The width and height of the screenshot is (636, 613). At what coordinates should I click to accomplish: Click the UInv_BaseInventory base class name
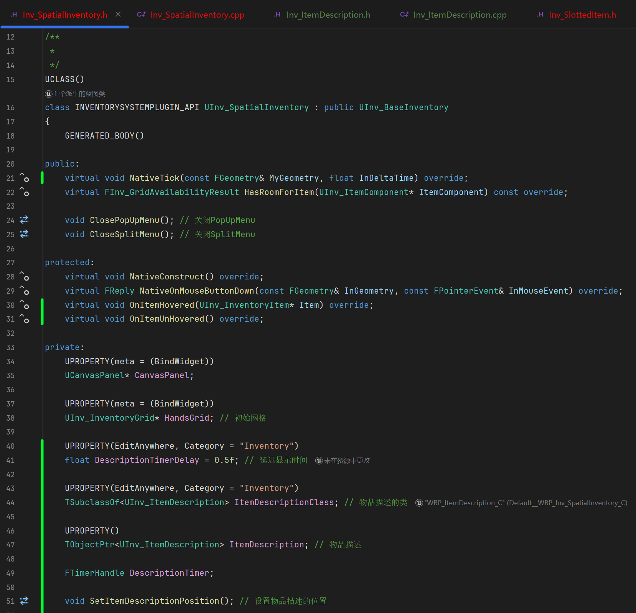pos(404,107)
